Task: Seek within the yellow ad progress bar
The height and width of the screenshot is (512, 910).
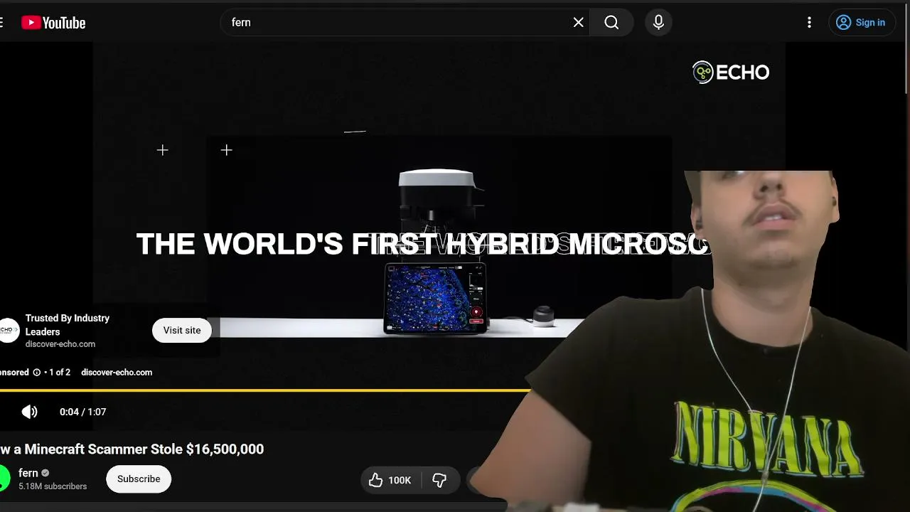Action: [x=264, y=390]
